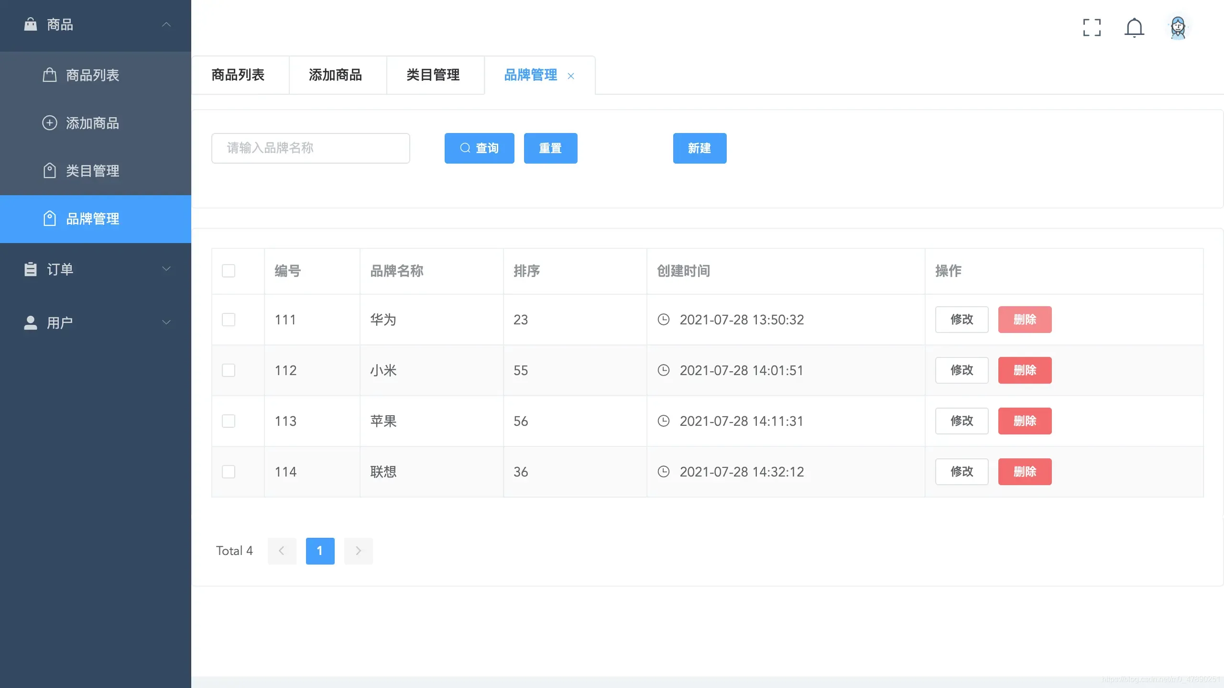Click the clock icon in the 联想 row

click(x=664, y=471)
